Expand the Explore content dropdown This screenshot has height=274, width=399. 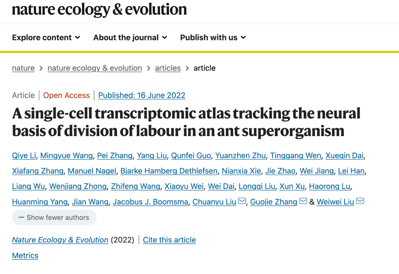tap(46, 38)
